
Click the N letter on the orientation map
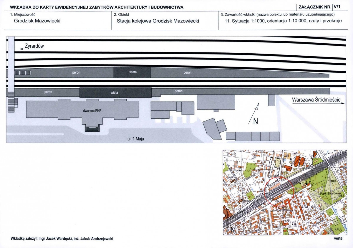point(232,229)
